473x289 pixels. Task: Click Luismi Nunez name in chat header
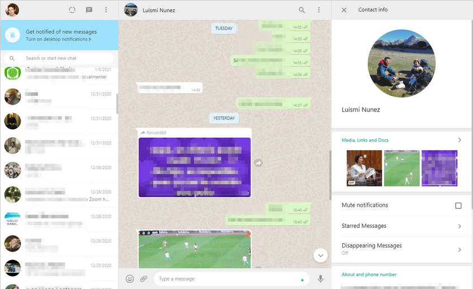click(159, 10)
